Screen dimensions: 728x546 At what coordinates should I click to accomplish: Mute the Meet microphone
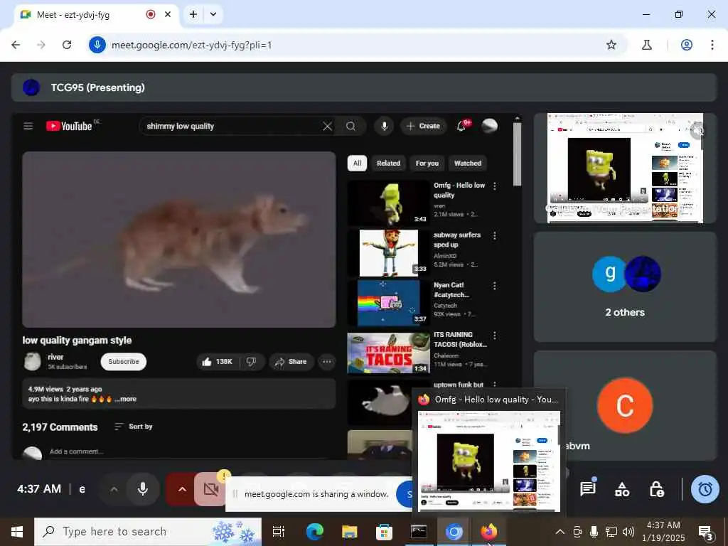pos(143,489)
